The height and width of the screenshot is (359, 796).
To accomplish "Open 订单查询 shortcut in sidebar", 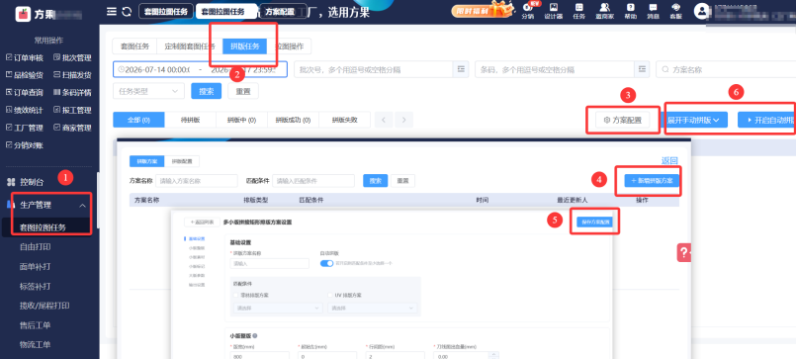I will pyautogui.click(x=25, y=92).
